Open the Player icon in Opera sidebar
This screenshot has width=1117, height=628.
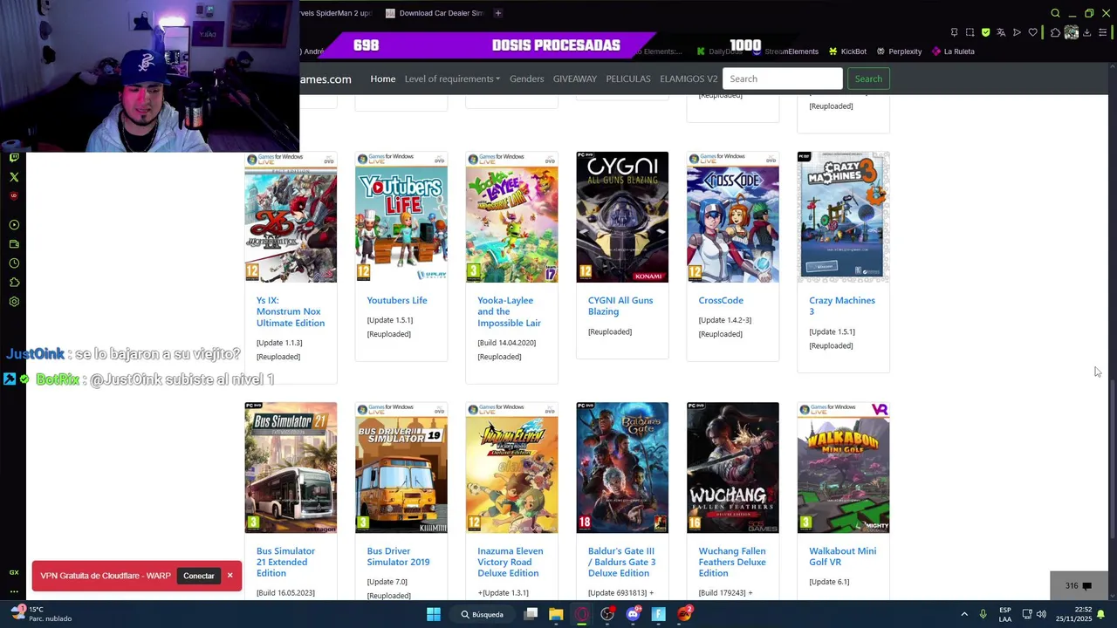(x=14, y=225)
